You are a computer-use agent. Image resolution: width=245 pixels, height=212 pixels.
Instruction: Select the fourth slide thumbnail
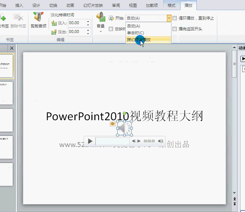(6, 147)
